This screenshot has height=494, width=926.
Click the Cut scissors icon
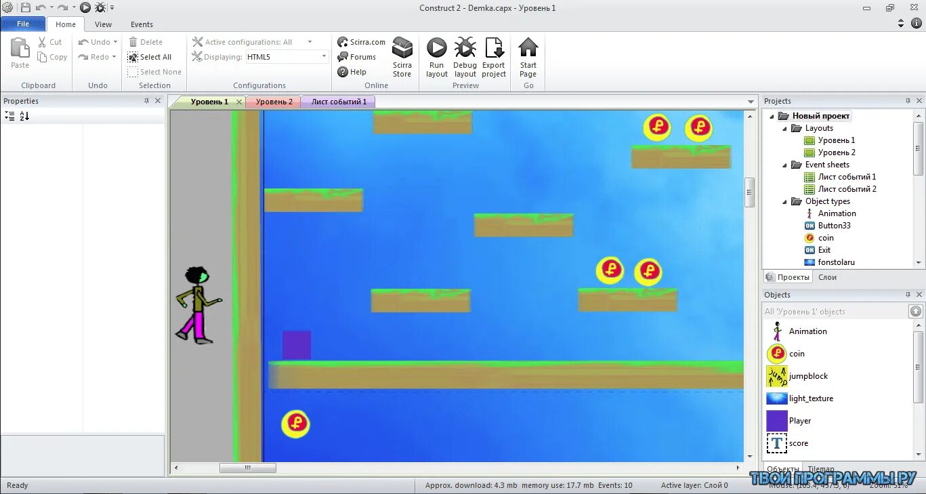tap(41, 42)
